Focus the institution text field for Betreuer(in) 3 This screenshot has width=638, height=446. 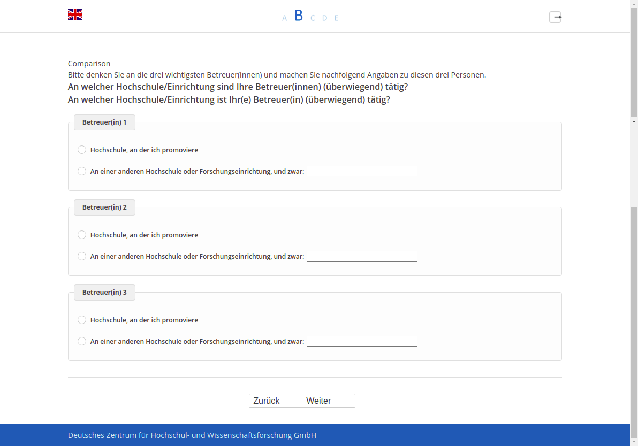point(362,341)
